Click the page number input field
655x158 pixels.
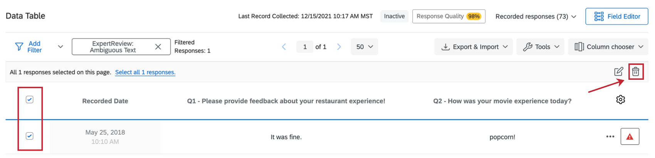pyautogui.click(x=305, y=47)
